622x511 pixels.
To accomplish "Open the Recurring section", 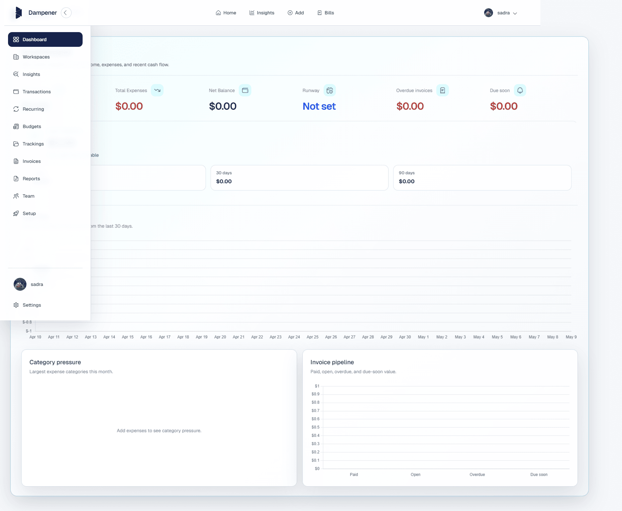I will point(45,109).
